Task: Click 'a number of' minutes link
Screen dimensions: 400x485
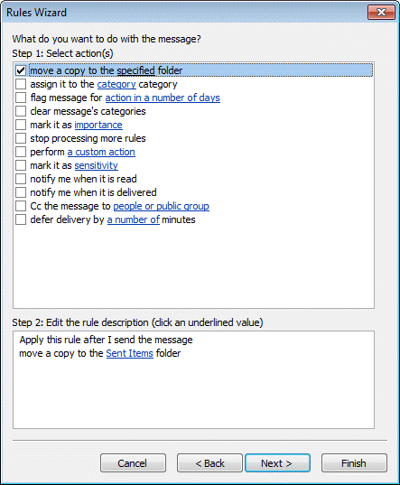Action: [x=134, y=219]
